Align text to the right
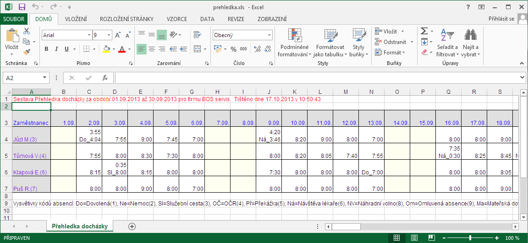528x243 pixels. pyautogui.click(x=162, y=49)
